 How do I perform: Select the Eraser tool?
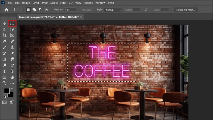click(x=12, y=53)
